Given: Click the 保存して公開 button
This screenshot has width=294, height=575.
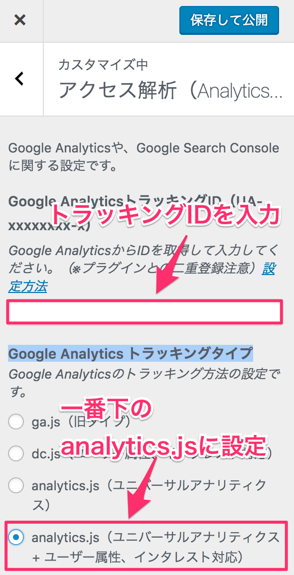Looking at the screenshot, I should click(229, 20).
